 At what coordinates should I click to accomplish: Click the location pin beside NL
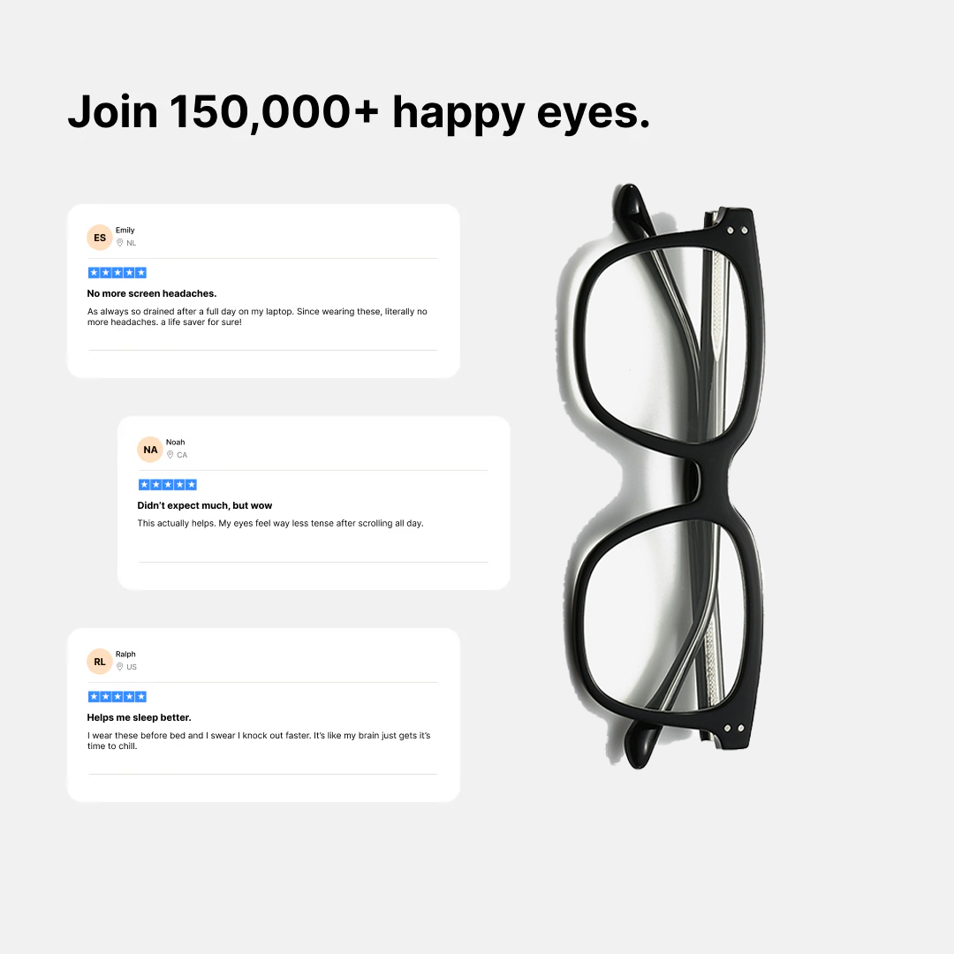point(120,243)
